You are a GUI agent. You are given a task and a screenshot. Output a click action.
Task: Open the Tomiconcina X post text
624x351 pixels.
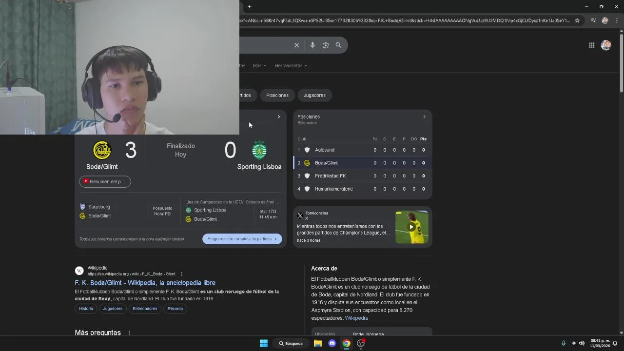[x=343, y=230]
